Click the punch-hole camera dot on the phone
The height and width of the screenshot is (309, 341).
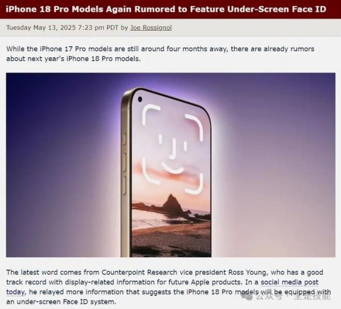pos(140,99)
